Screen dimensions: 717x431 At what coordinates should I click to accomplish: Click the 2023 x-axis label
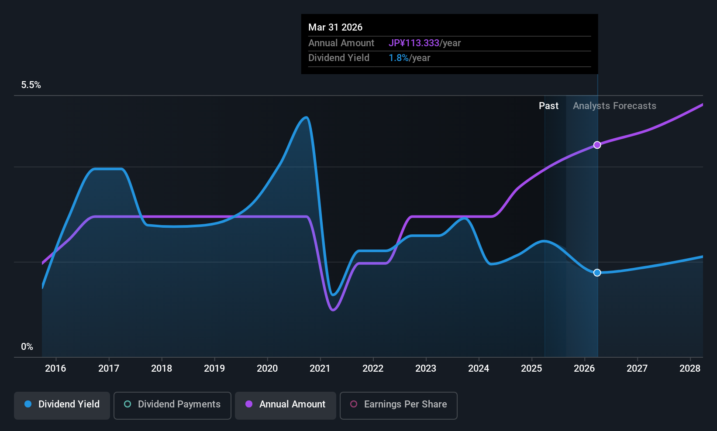[426, 369]
